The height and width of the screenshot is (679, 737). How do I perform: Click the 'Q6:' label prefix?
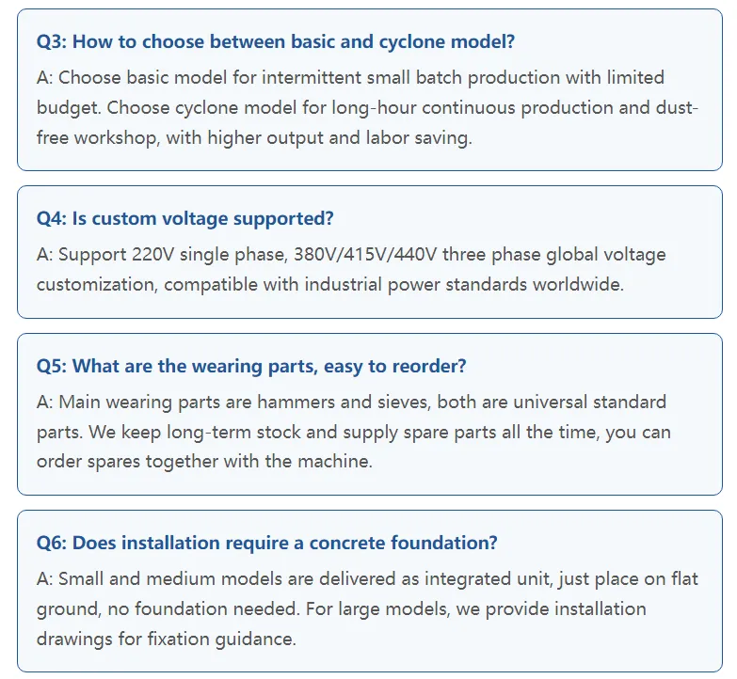coord(52,543)
